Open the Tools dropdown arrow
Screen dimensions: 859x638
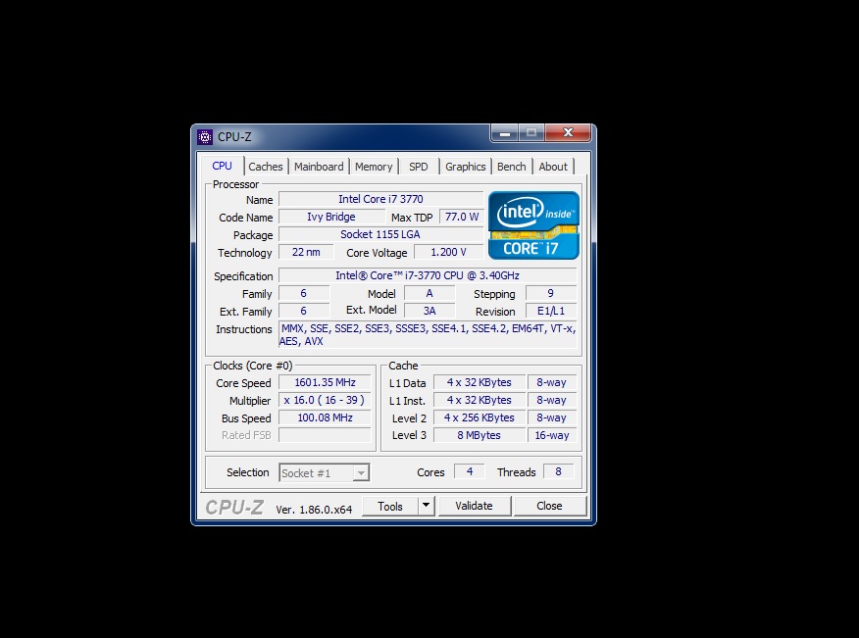(426, 506)
